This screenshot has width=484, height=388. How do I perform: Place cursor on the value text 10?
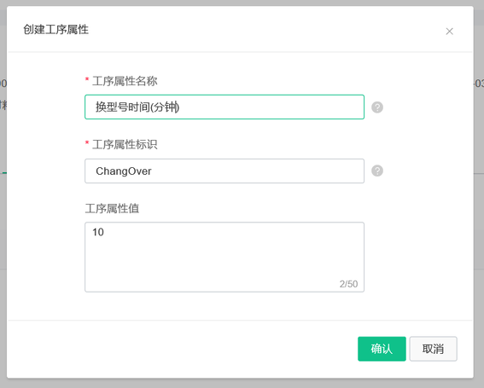(98, 232)
